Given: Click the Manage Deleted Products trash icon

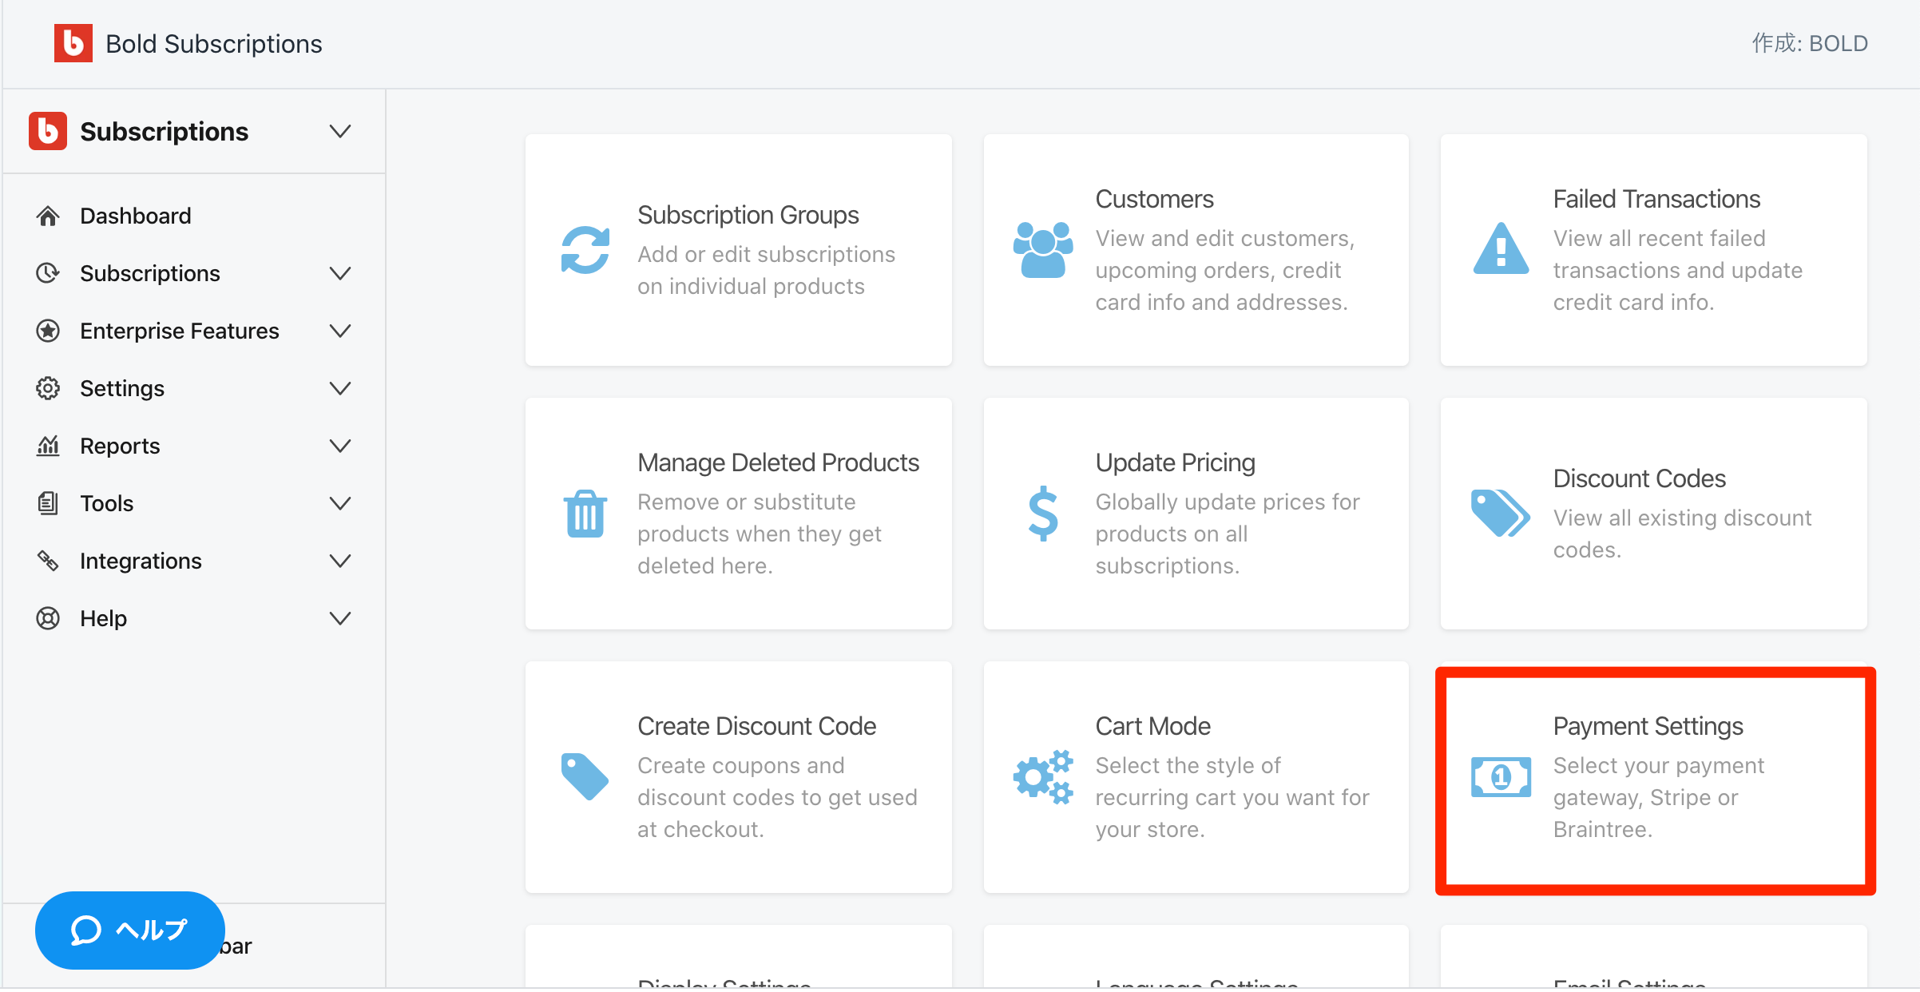Looking at the screenshot, I should (x=585, y=514).
